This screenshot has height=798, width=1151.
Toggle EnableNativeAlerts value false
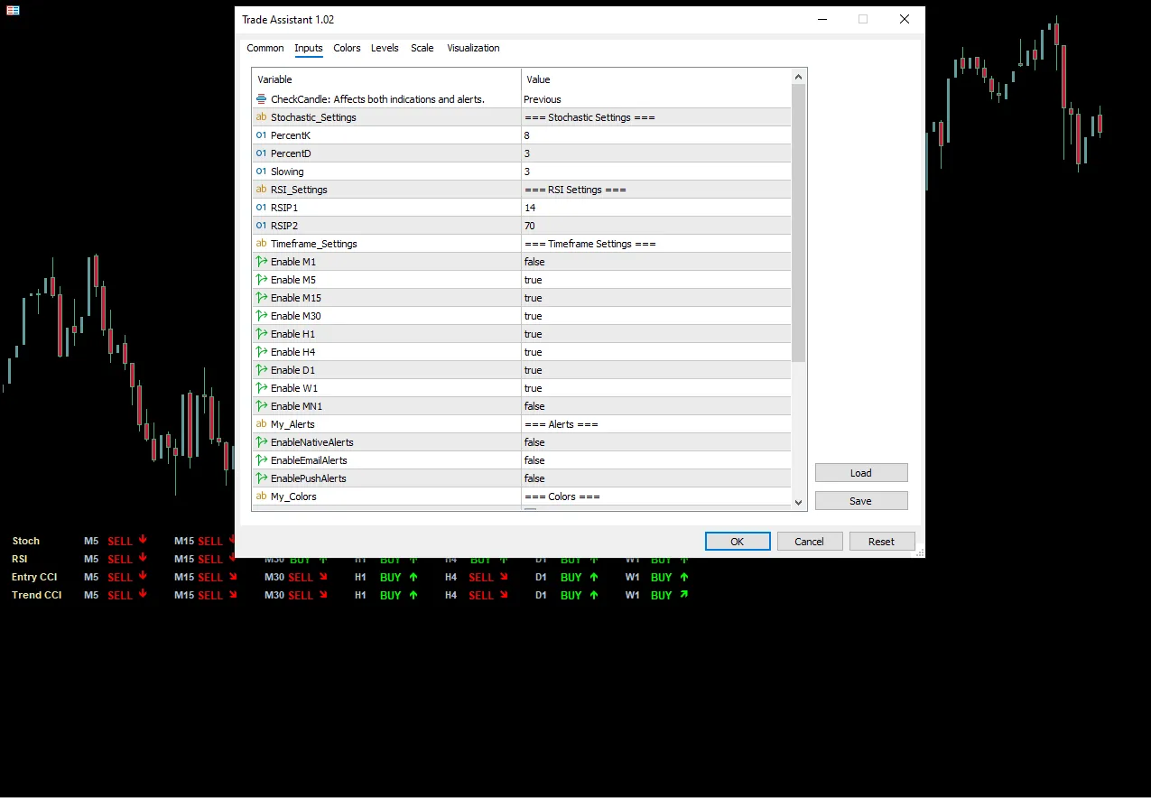pos(655,442)
